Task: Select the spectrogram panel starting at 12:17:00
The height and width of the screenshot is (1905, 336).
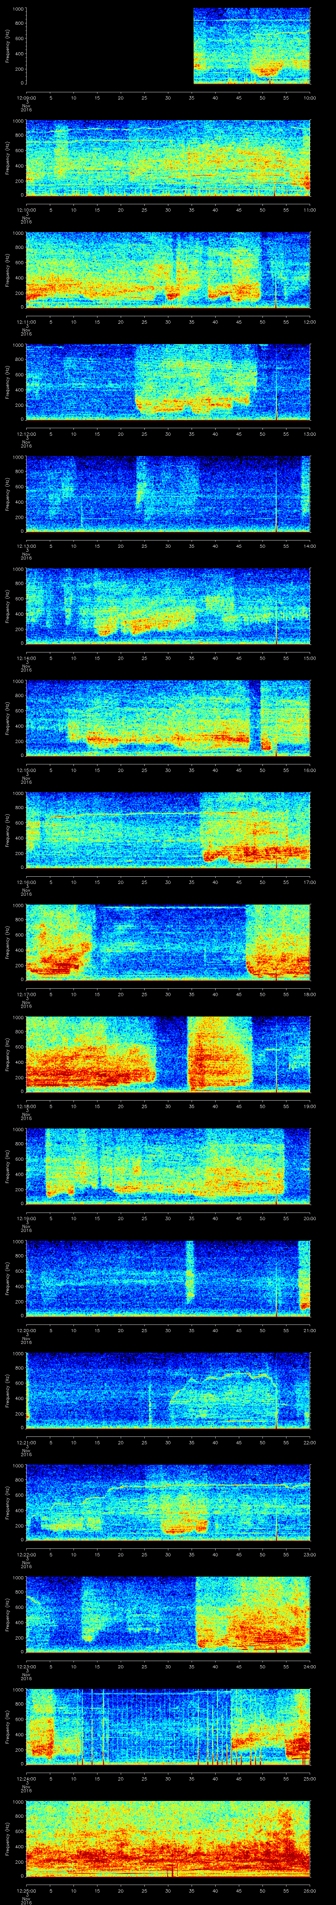Action: [x=168, y=942]
